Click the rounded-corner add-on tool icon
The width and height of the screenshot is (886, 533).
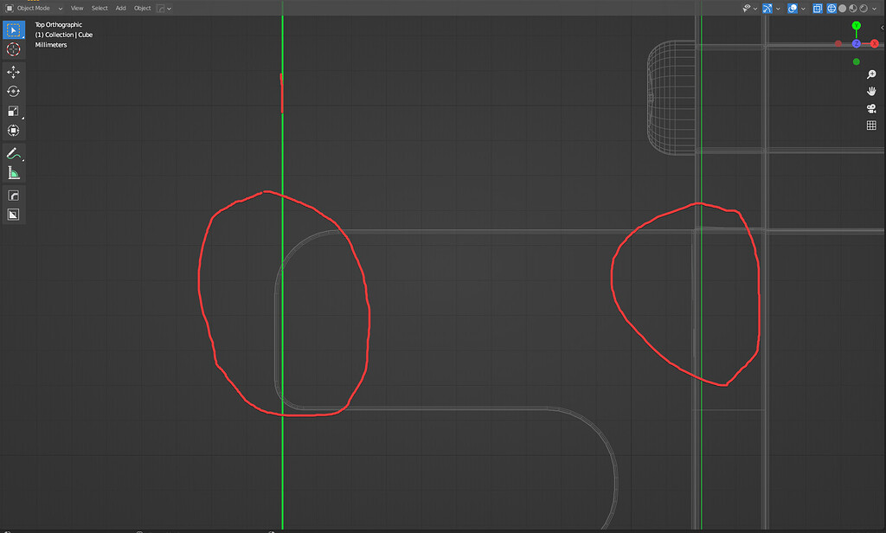14,196
